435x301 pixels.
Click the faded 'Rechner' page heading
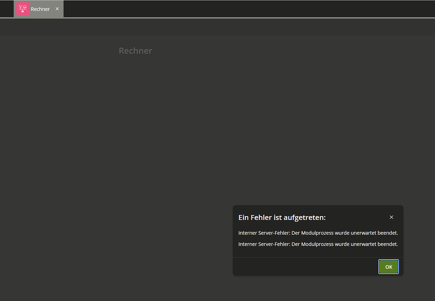coord(135,51)
